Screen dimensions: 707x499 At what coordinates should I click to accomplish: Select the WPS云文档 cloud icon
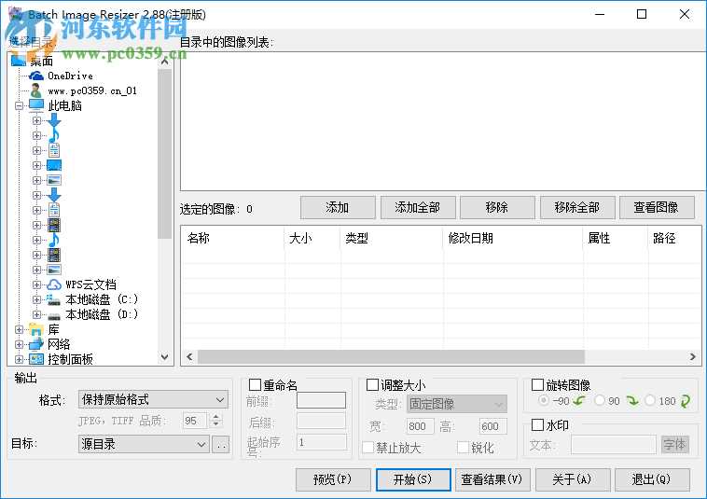[54, 284]
